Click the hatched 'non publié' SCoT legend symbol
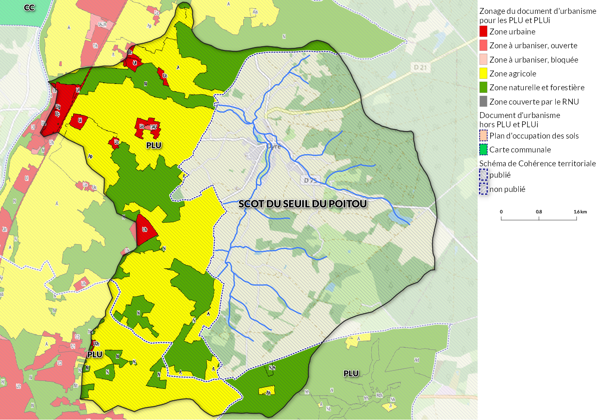The width and height of the screenshot is (599, 420). tap(483, 189)
